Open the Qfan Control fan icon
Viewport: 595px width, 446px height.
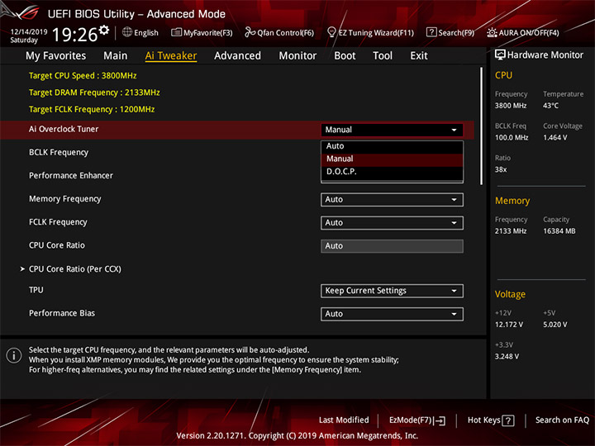click(250, 32)
